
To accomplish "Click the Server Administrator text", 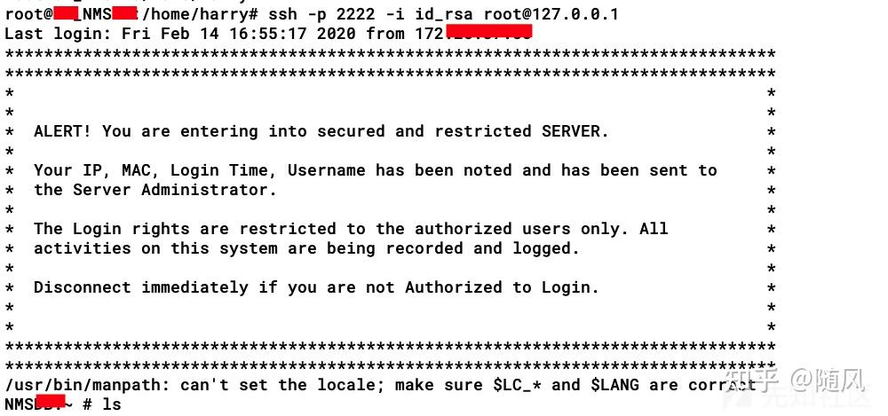I will (x=174, y=190).
